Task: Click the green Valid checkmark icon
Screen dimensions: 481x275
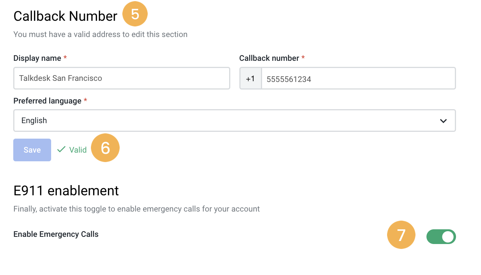Action: (61, 150)
